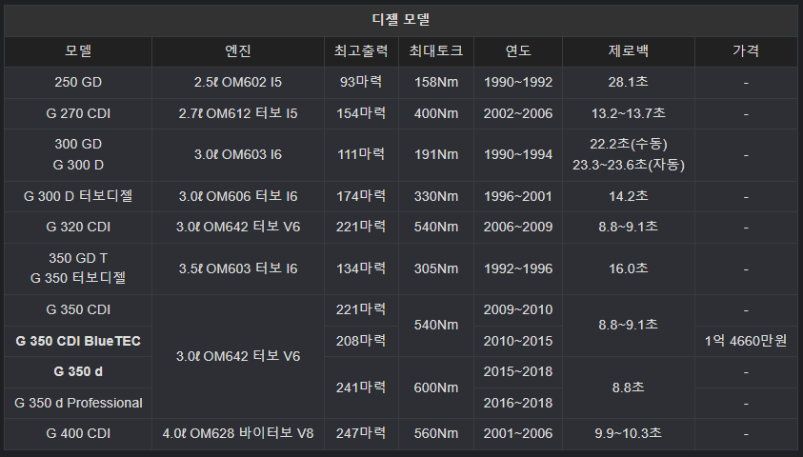The image size is (803, 457).
Task: Click the '305Nm' torque cell
Action: tap(436, 268)
